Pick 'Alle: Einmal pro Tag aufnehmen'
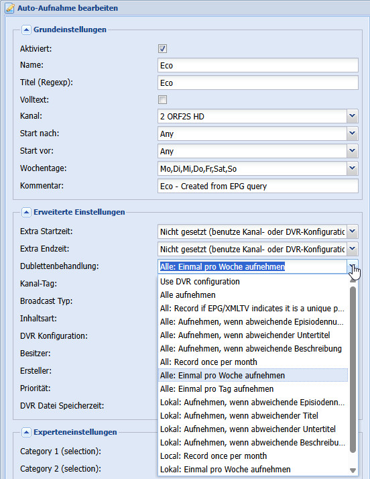The width and height of the screenshot is (370, 479). 253,389
